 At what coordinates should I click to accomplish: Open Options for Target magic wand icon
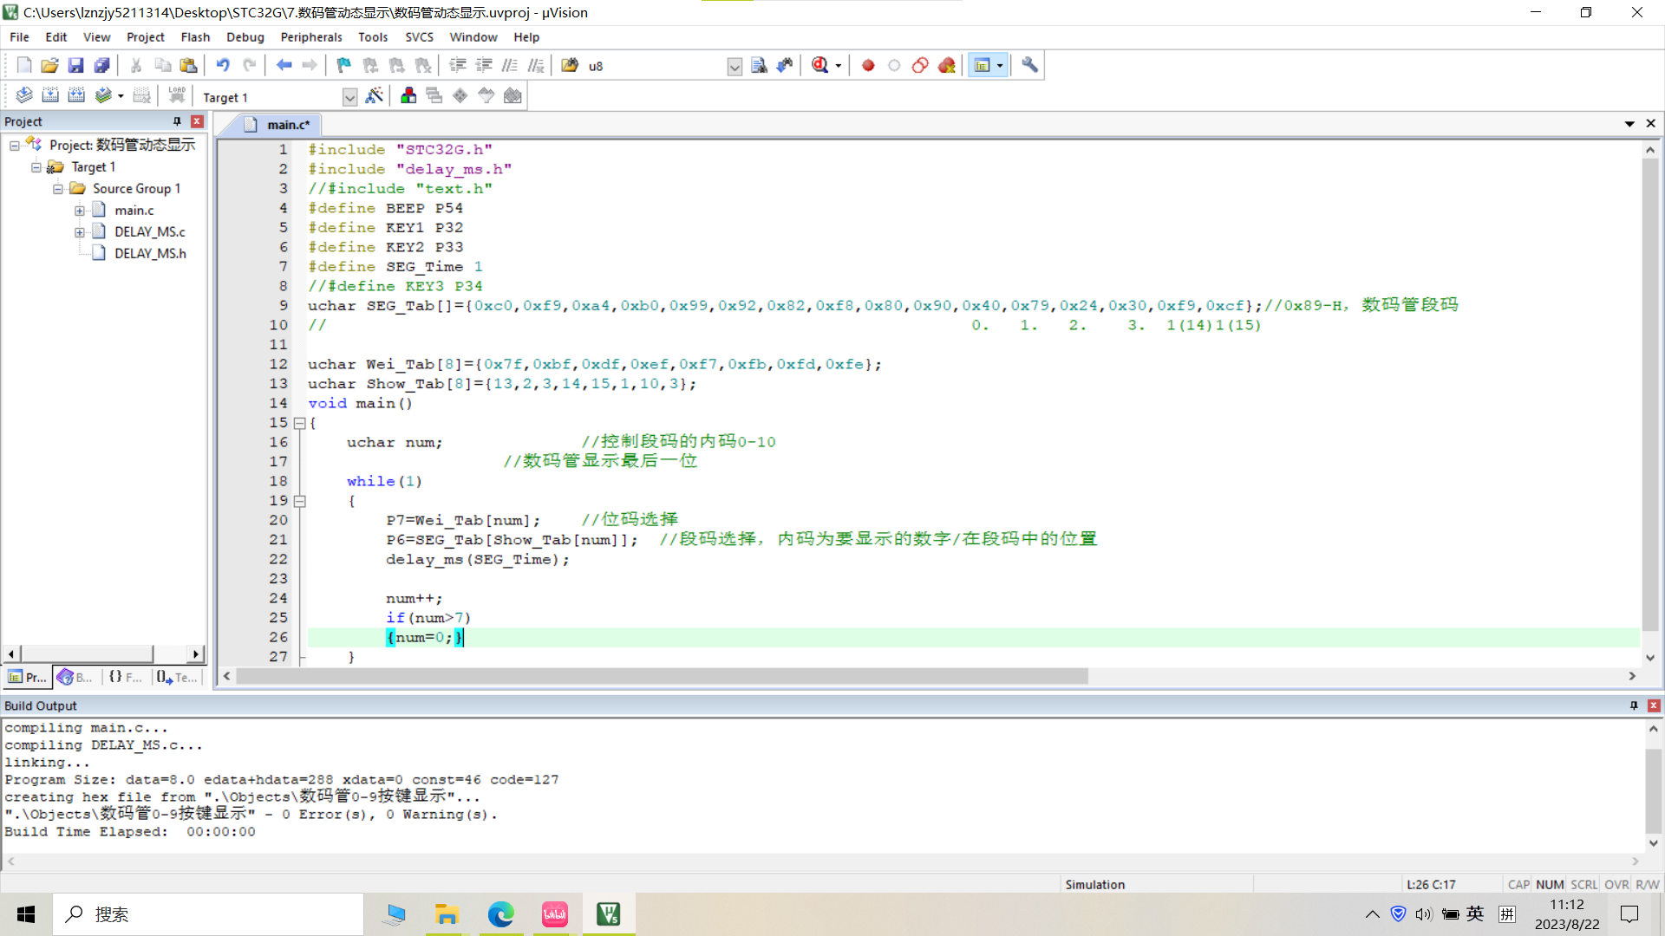374,95
